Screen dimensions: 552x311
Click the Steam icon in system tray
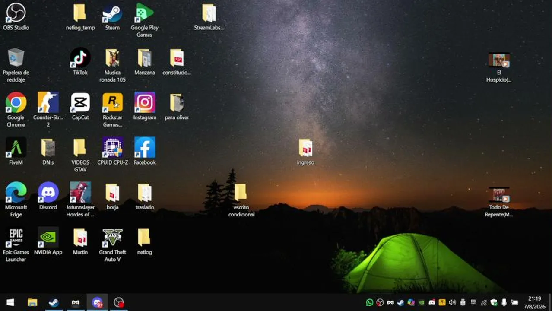point(401,302)
